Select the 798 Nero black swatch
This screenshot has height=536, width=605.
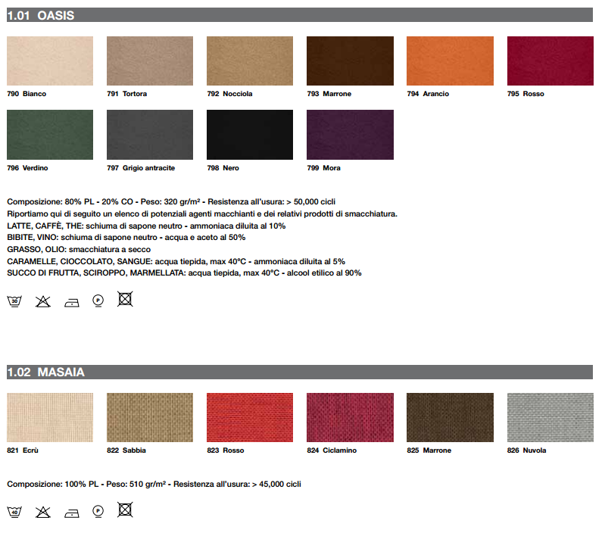250,135
